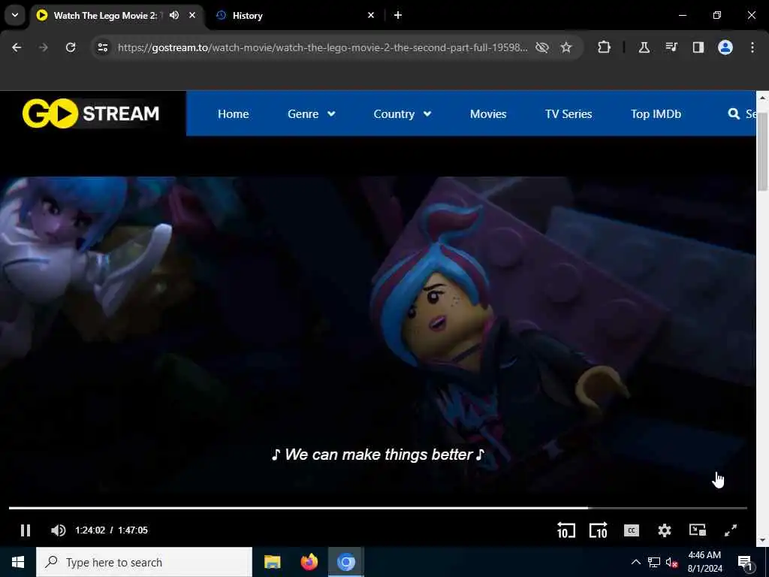Image resolution: width=769 pixels, height=577 pixels.
Task: Open the Extensions puzzle icon
Action: click(605, 47)
